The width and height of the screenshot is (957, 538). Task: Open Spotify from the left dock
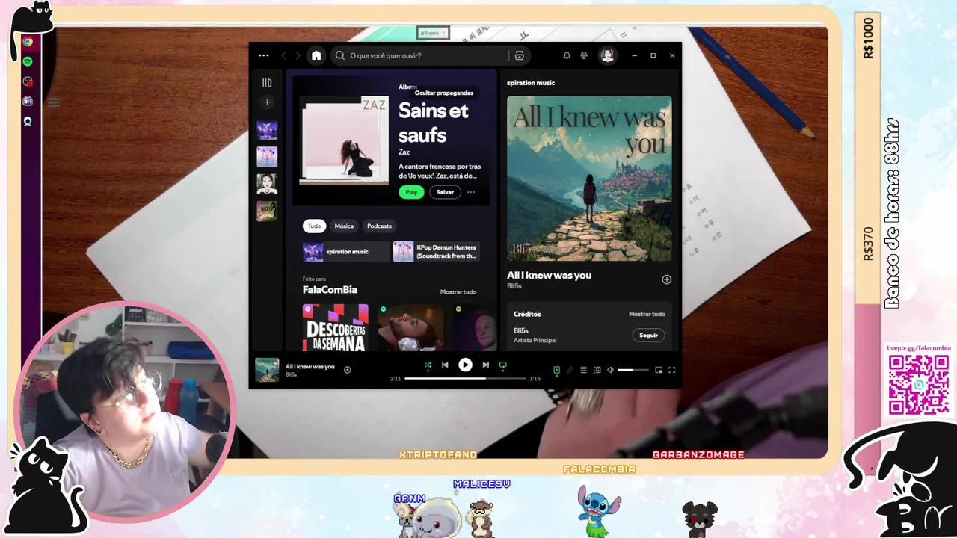(x=28, y=62)
